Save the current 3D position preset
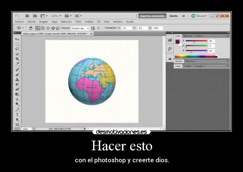 (93, 28)
